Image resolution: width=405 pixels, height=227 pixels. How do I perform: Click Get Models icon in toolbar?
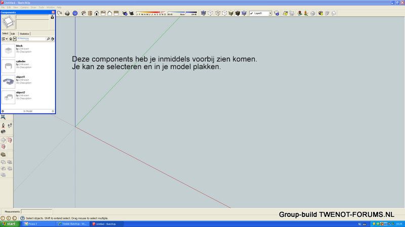coord(320,13)
